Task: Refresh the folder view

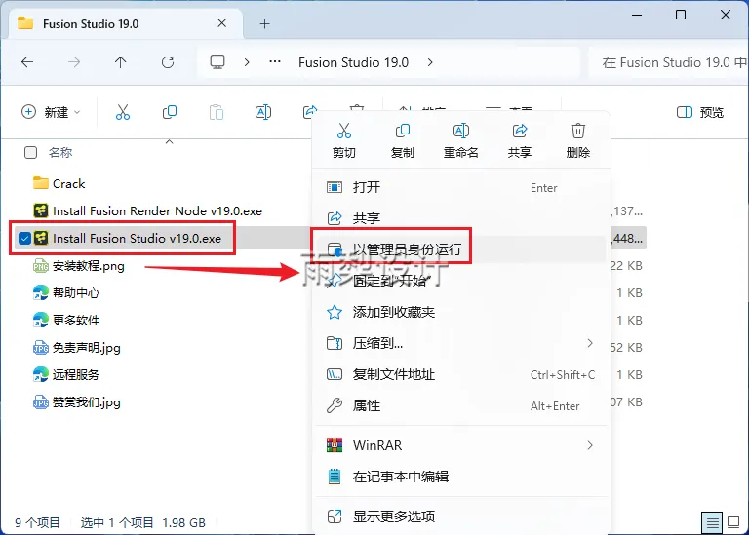Action: (x=168, y=62)
